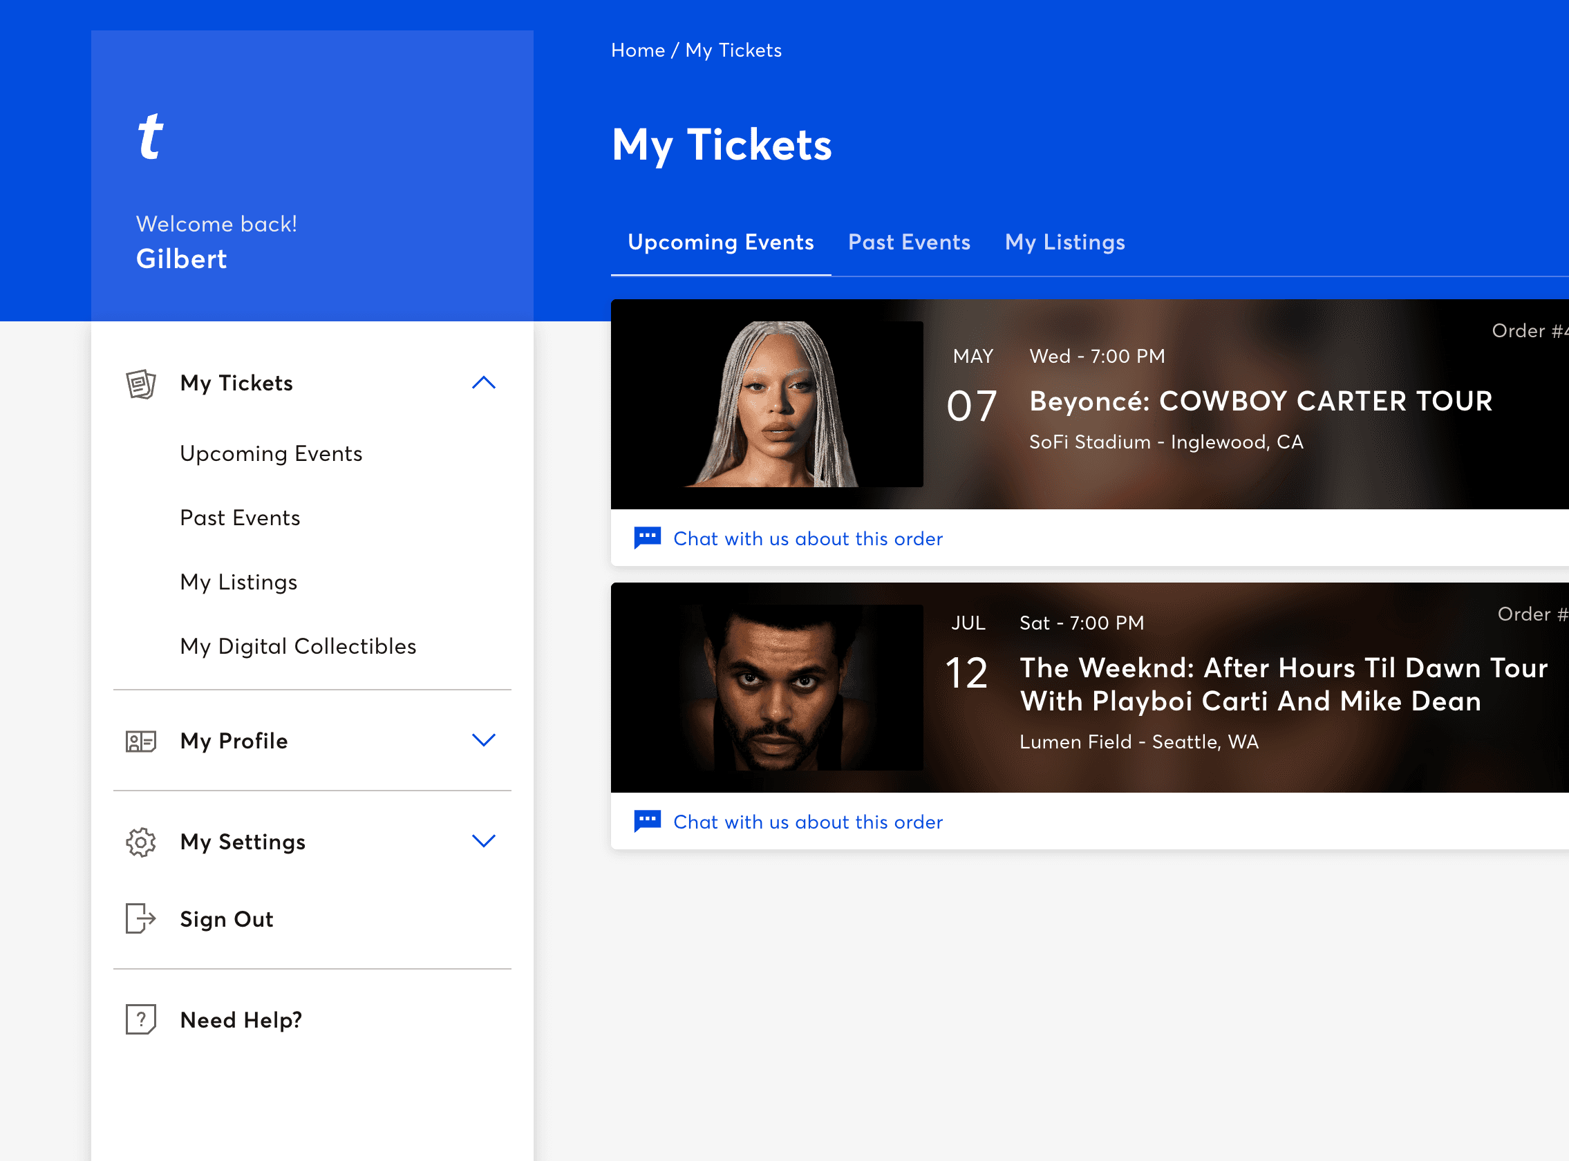
Task: Click the Lumen Field - Seattle, WA venue
Action: point(1139,742)
